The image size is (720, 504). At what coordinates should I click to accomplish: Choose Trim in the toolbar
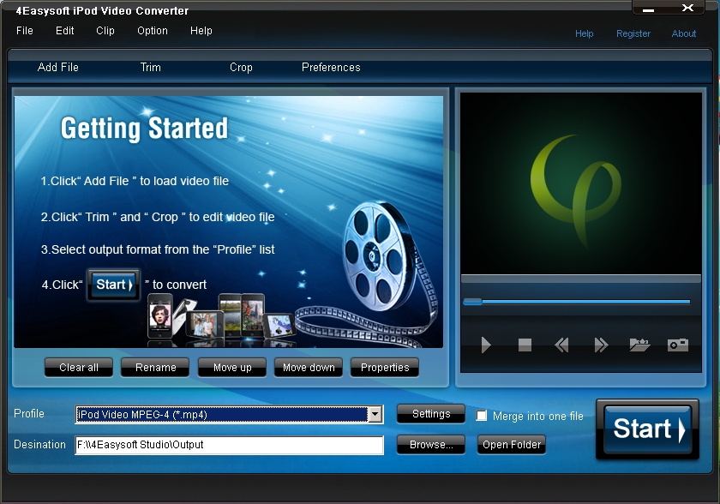(x=151, y=68)
